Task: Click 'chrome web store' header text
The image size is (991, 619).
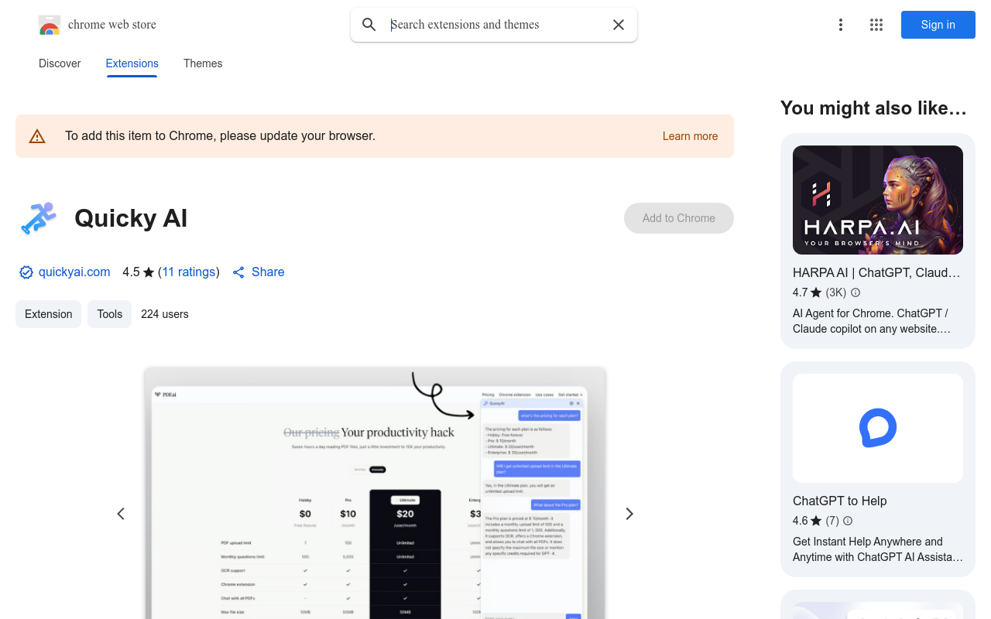Action: pyautogui.click(x=112, y=25)
